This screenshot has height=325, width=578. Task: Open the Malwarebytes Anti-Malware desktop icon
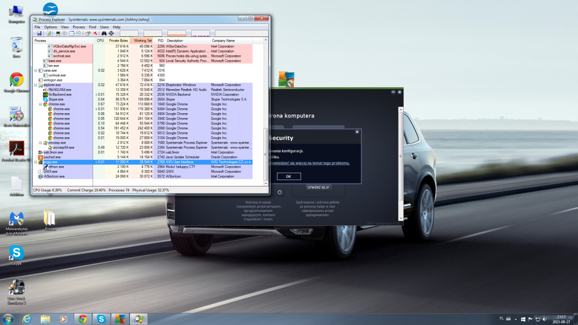click(x=16, y=223)
